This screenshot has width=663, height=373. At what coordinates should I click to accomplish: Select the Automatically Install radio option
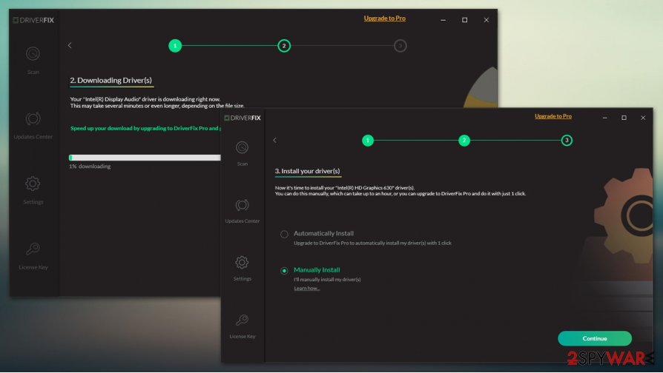[284, 234]
